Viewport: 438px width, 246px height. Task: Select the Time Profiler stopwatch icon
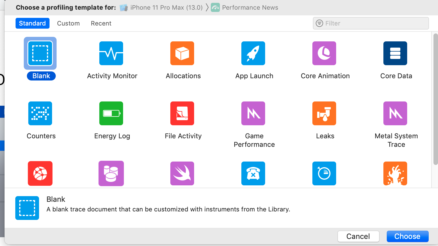[324, 173]
